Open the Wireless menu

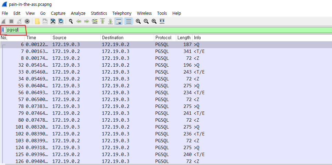click(144, 13)
